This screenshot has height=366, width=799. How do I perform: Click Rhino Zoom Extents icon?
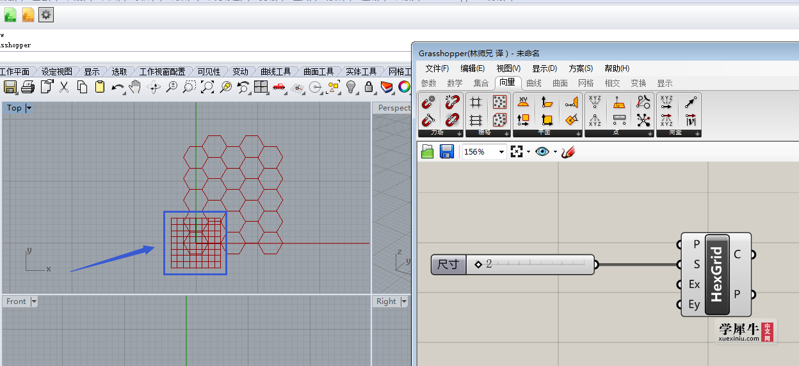pos(207,86)
